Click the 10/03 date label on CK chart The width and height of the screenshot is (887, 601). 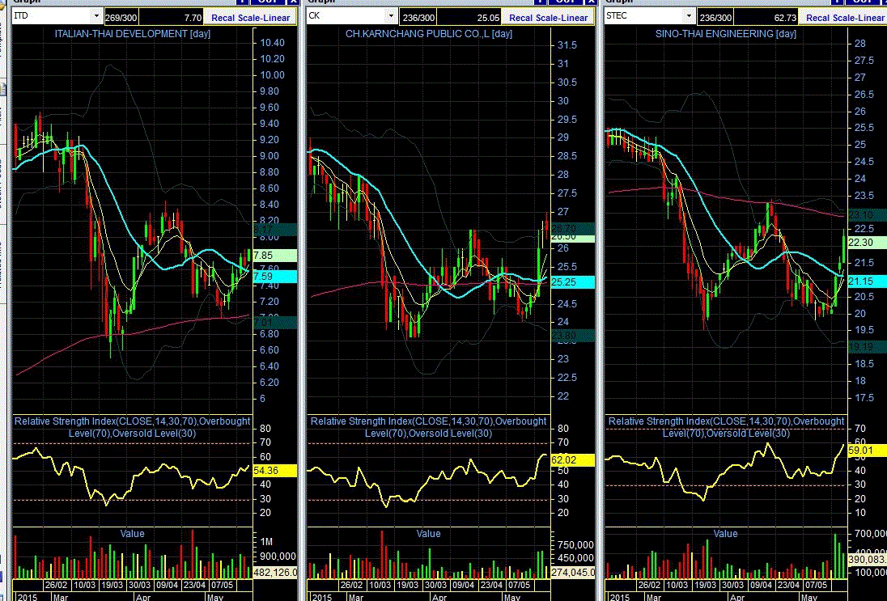coord(380,585)
